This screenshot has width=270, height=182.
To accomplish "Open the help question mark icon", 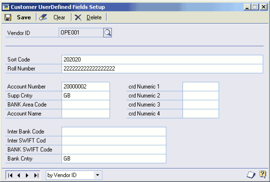I will 262,175.
